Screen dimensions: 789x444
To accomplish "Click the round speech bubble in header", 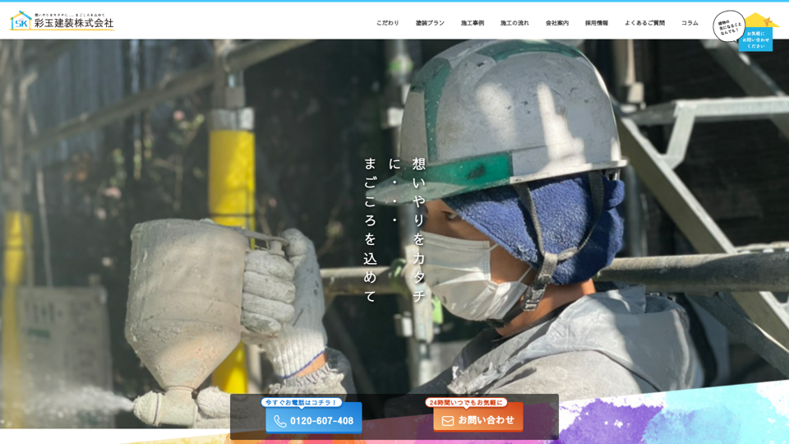I will point(728,26).
